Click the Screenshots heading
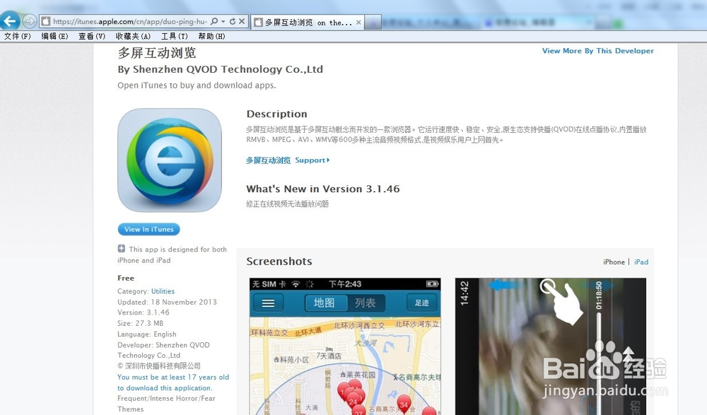 pos(279,262)
